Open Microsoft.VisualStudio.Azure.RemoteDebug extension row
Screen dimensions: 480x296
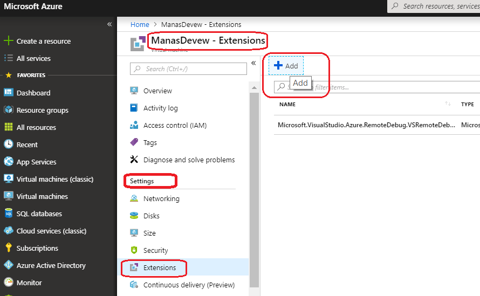pyautogui.click(x=377, y=125)
